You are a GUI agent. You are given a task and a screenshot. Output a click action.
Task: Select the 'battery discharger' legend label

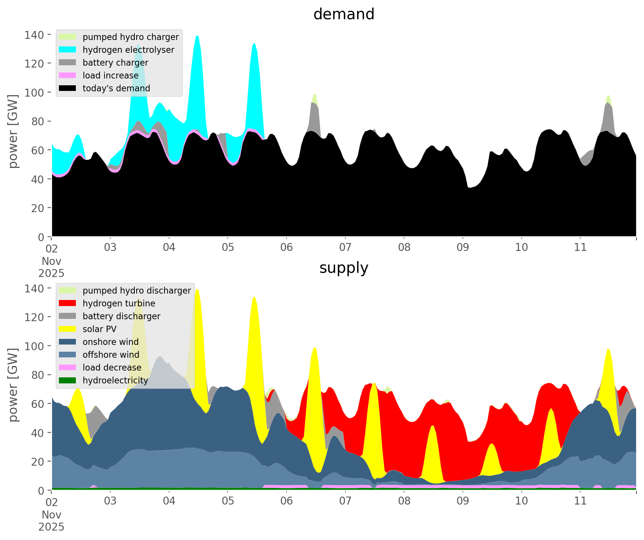click(x=121, y=316)
